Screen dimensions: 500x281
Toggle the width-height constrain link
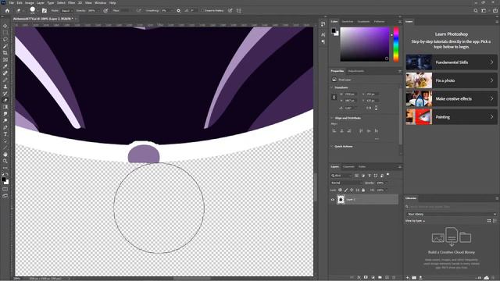tap(334, 97)
